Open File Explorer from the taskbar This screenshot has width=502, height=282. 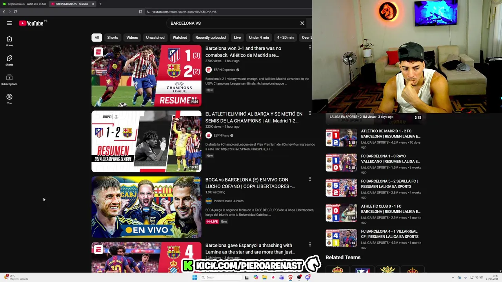pyautogui.click(x=264, y=277)
